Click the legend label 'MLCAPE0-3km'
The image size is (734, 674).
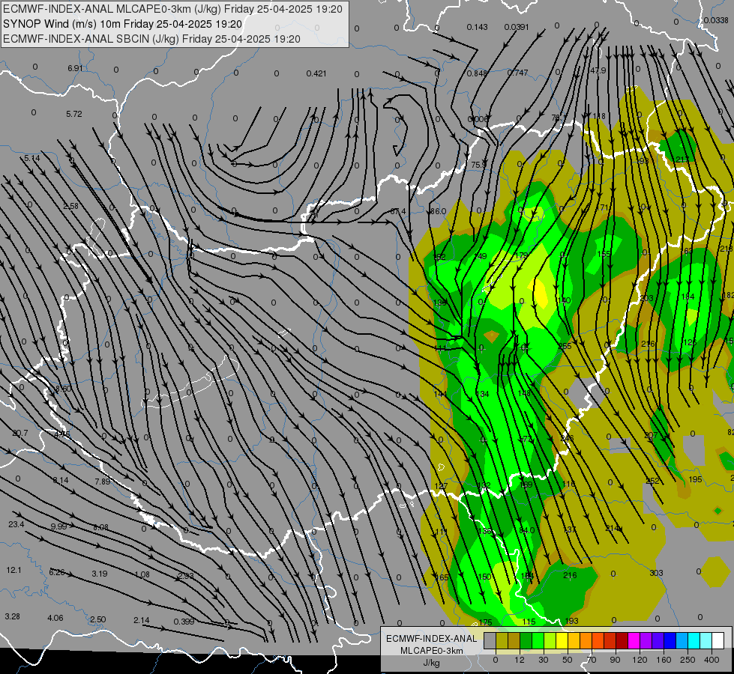coord(431,651)
